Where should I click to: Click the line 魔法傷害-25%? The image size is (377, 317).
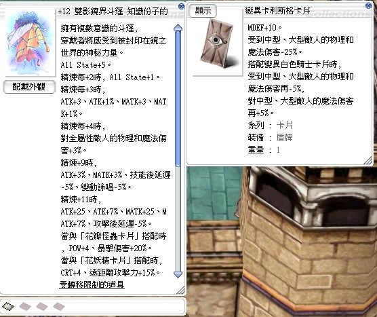click(x=275, y=52)
